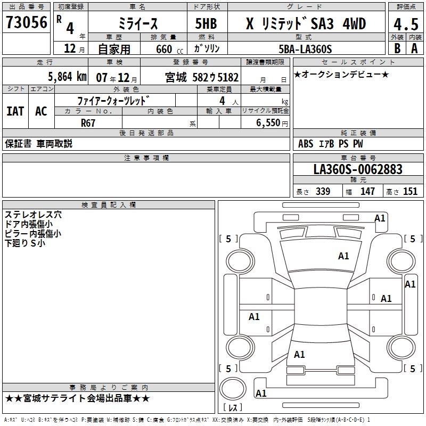Click the A1 mark on the windshield

343,256
